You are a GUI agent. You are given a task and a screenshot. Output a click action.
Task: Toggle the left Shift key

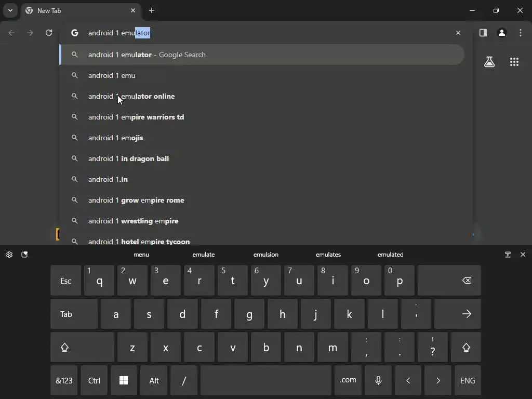point(83,347)
